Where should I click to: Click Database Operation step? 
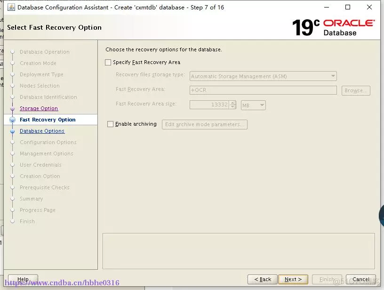click(x=45, y=52)
